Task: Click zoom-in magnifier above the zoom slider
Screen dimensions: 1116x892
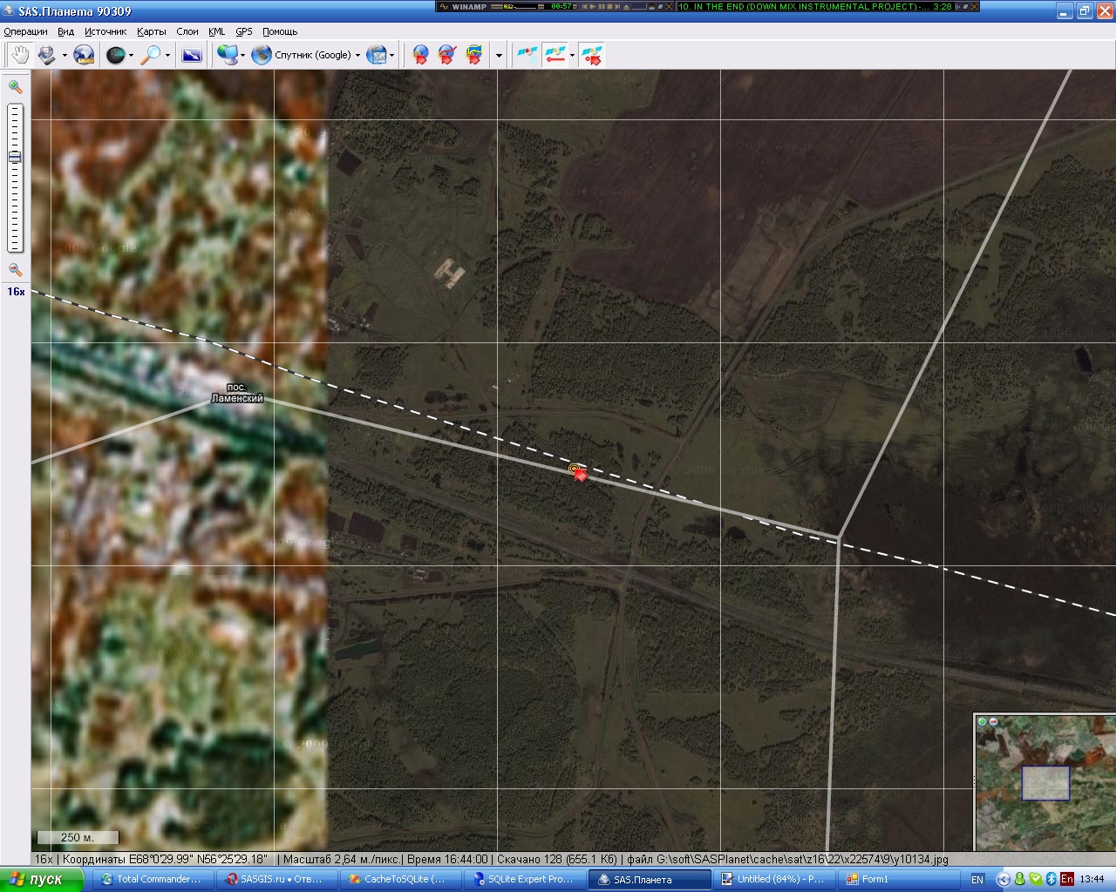Action: click(15, 86)
